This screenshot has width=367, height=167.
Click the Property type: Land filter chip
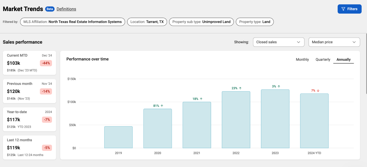pos(255,22)
